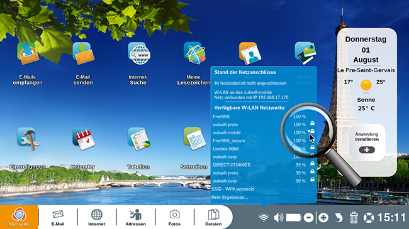Screen dimensions: 409x229
Task: Click the speaker volume icon
Action: (x=278, y=218)
